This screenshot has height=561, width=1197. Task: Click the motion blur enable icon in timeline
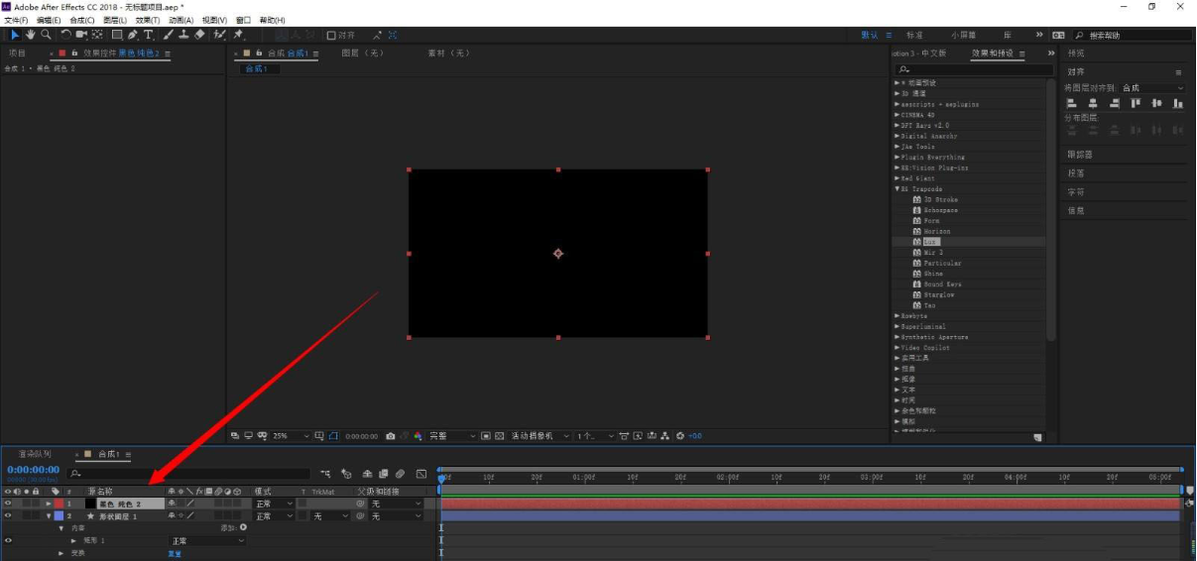400,474
